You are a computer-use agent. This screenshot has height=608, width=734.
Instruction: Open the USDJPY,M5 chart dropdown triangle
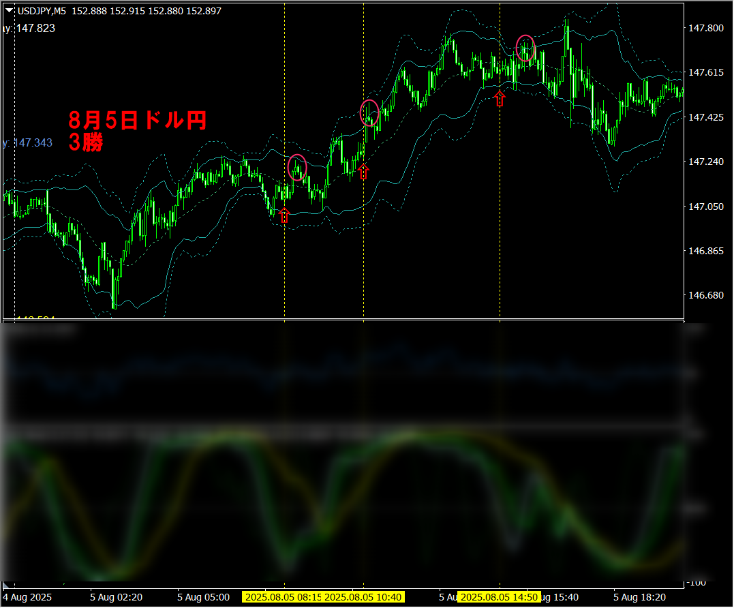click(x=9, y=11)
